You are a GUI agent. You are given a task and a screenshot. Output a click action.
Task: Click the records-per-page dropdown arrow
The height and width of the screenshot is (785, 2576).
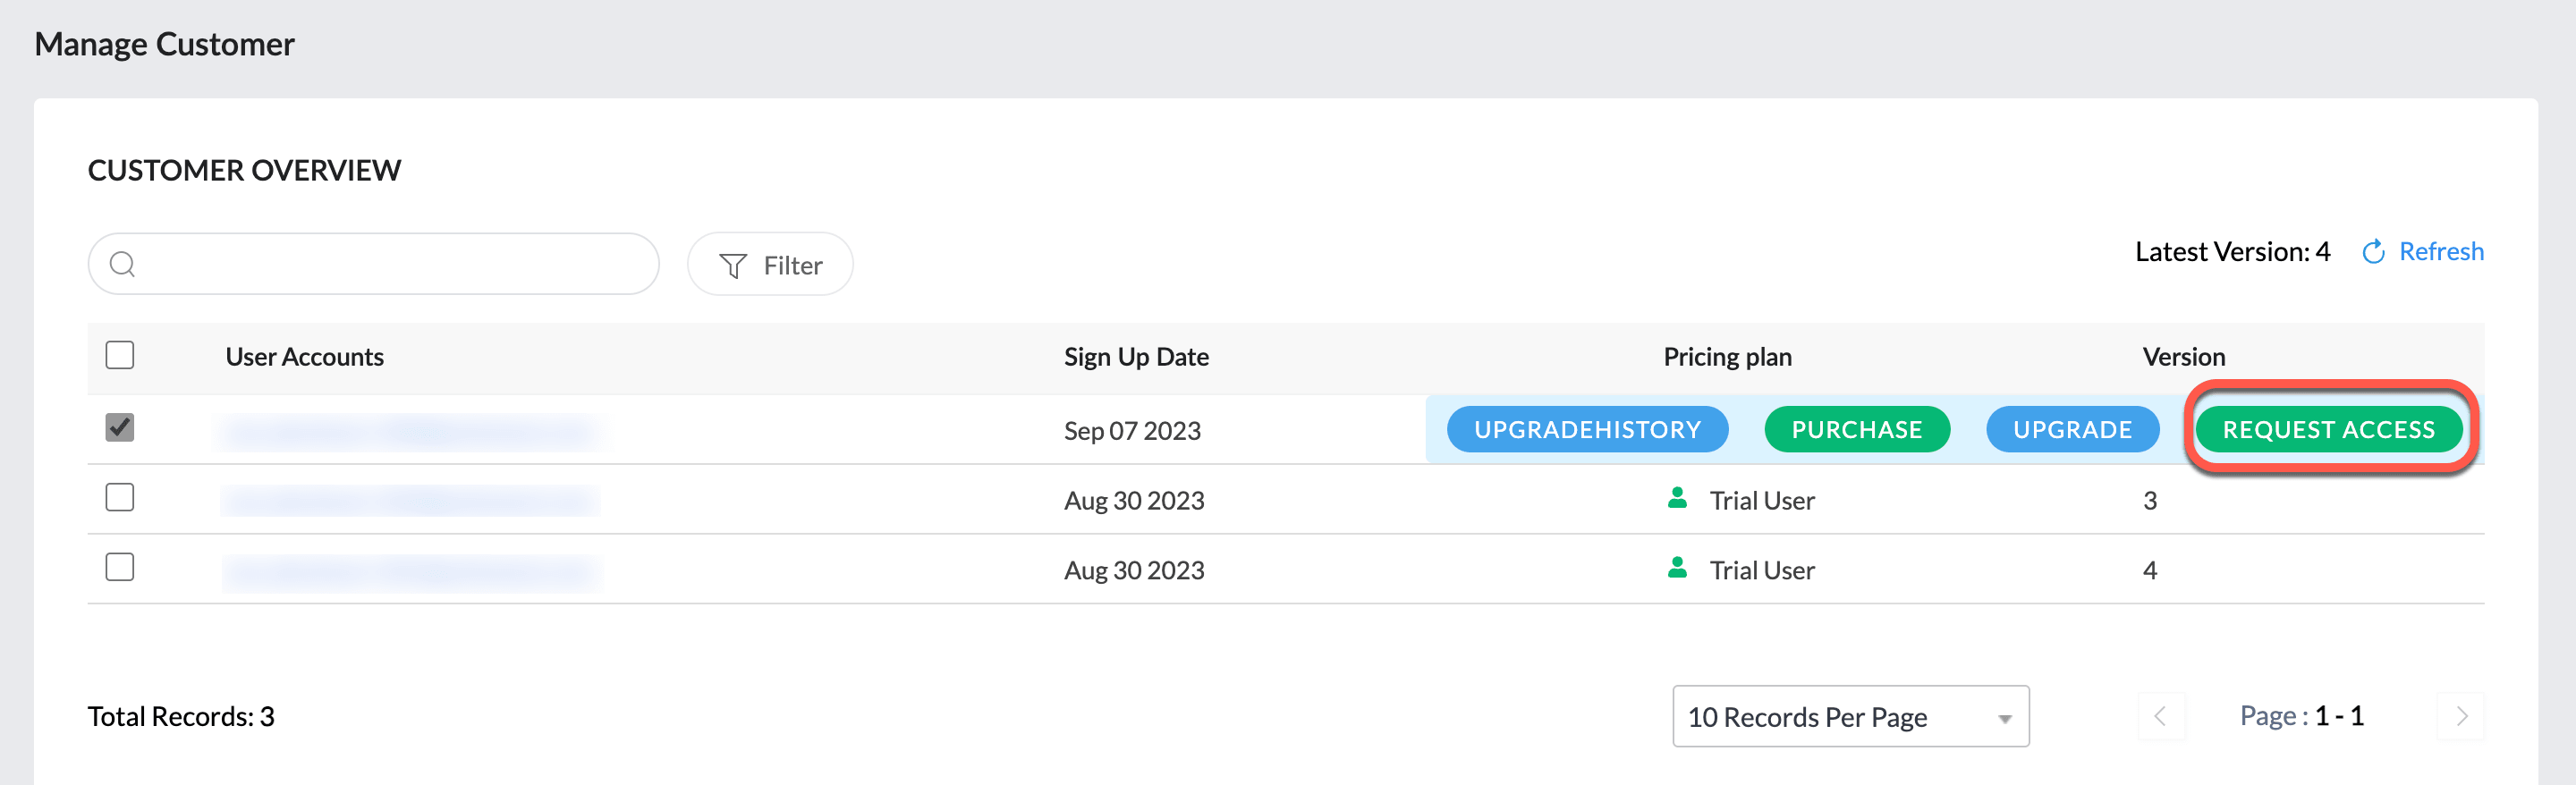coord(2004,719)
